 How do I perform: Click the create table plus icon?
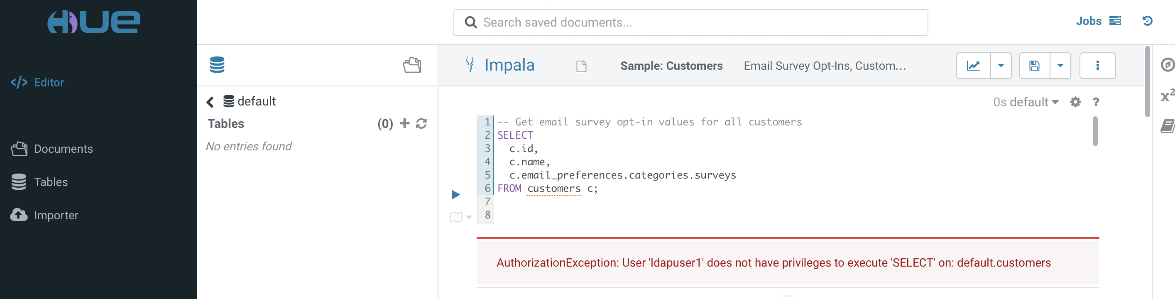click(x=404, y=123)
